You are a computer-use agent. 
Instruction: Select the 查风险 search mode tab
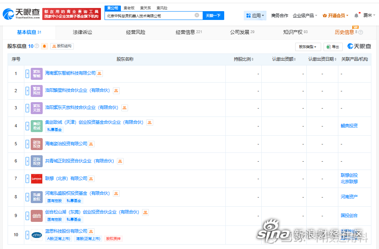tap(162, 8)
